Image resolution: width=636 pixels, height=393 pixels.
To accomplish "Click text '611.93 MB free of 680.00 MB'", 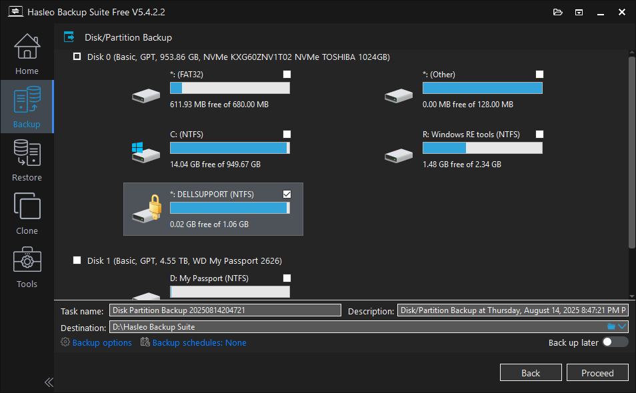I will (x=219, y=104).
